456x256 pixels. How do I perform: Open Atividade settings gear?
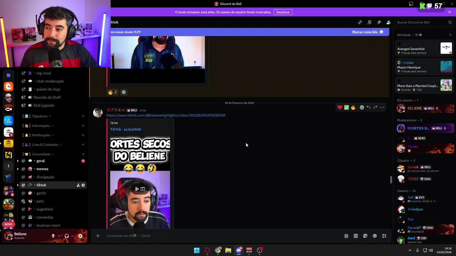point(420,35)
